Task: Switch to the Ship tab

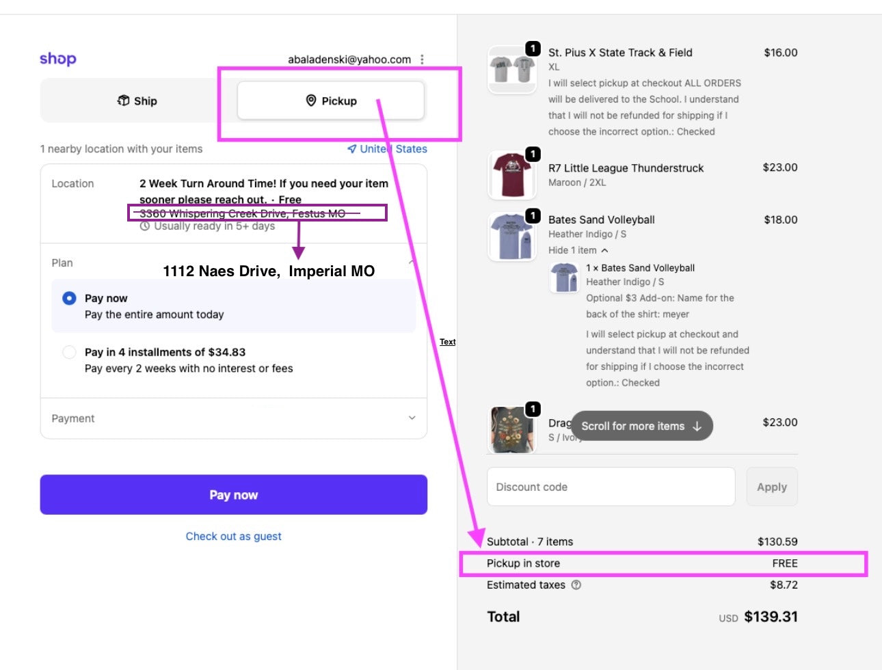Action: pos(137,100)
